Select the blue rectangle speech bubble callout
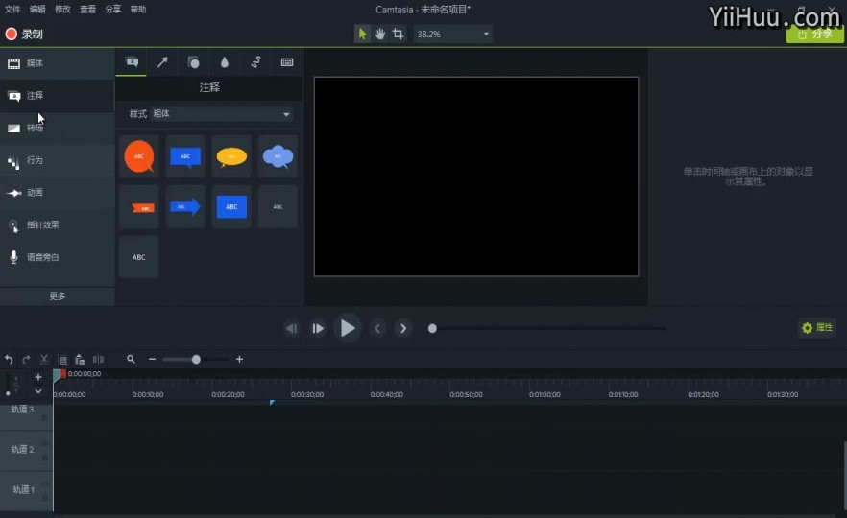Image resolution: width=847 pixels, height=518 pixels. click(x=185, y=156)
